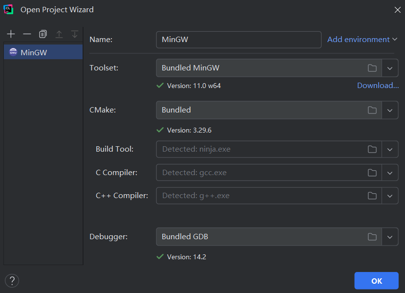Image resolution: width=405 pixels, height=293 pixels.
Task: Open the Download... link
Action: click(x=378, y=85)
